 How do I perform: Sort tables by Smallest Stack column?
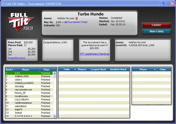[119, 69]
